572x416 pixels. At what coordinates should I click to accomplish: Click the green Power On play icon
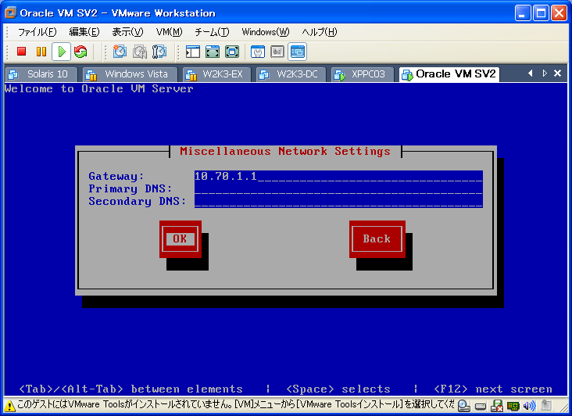tap(61, 52)
